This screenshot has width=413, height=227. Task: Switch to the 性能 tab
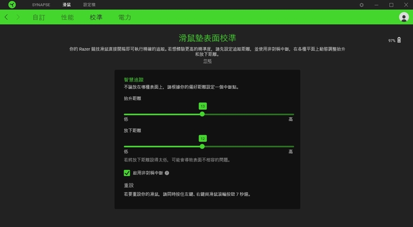coord(68,18)
